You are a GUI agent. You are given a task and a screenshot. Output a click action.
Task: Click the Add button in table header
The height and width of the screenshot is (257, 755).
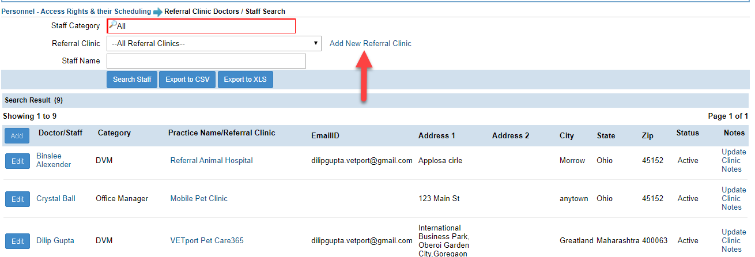pos(17,135)
